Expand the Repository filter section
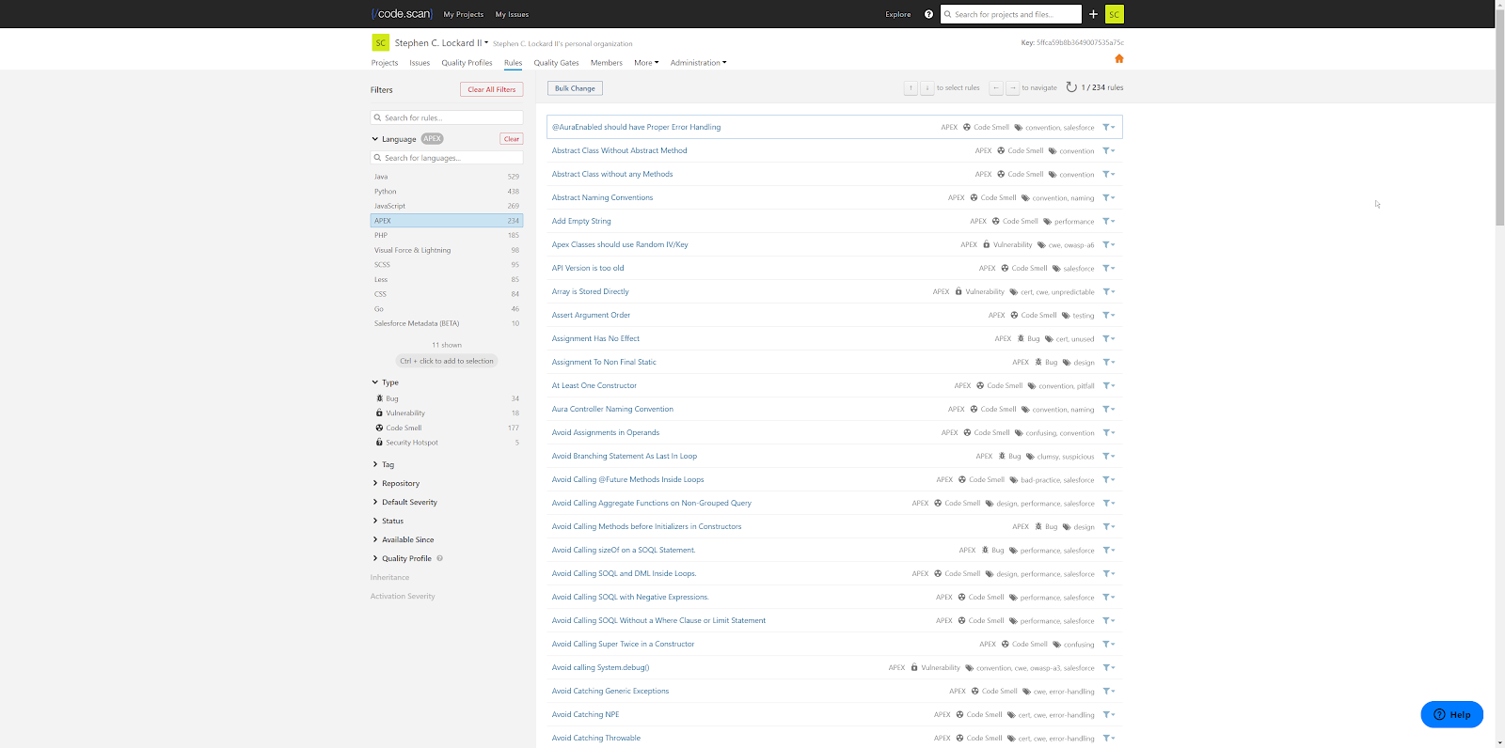This screenshot has height=748, width=1505. click(x=396, y=483)
